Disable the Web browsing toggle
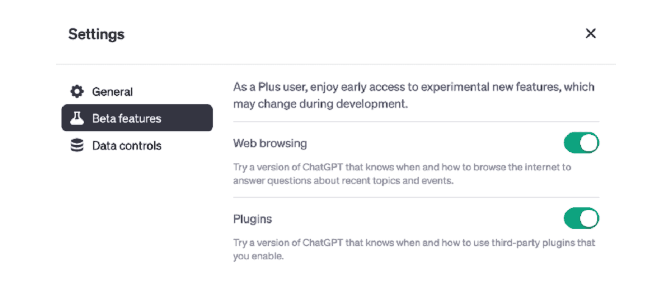Image resolution: width=657 pixels, height=305 pixels. coord(581,143)
